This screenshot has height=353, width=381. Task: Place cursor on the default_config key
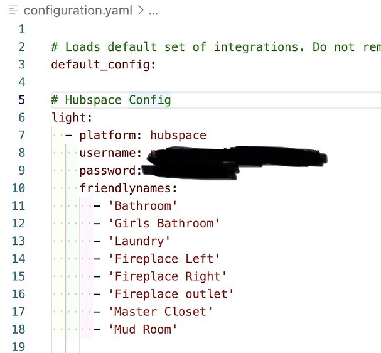100,65
